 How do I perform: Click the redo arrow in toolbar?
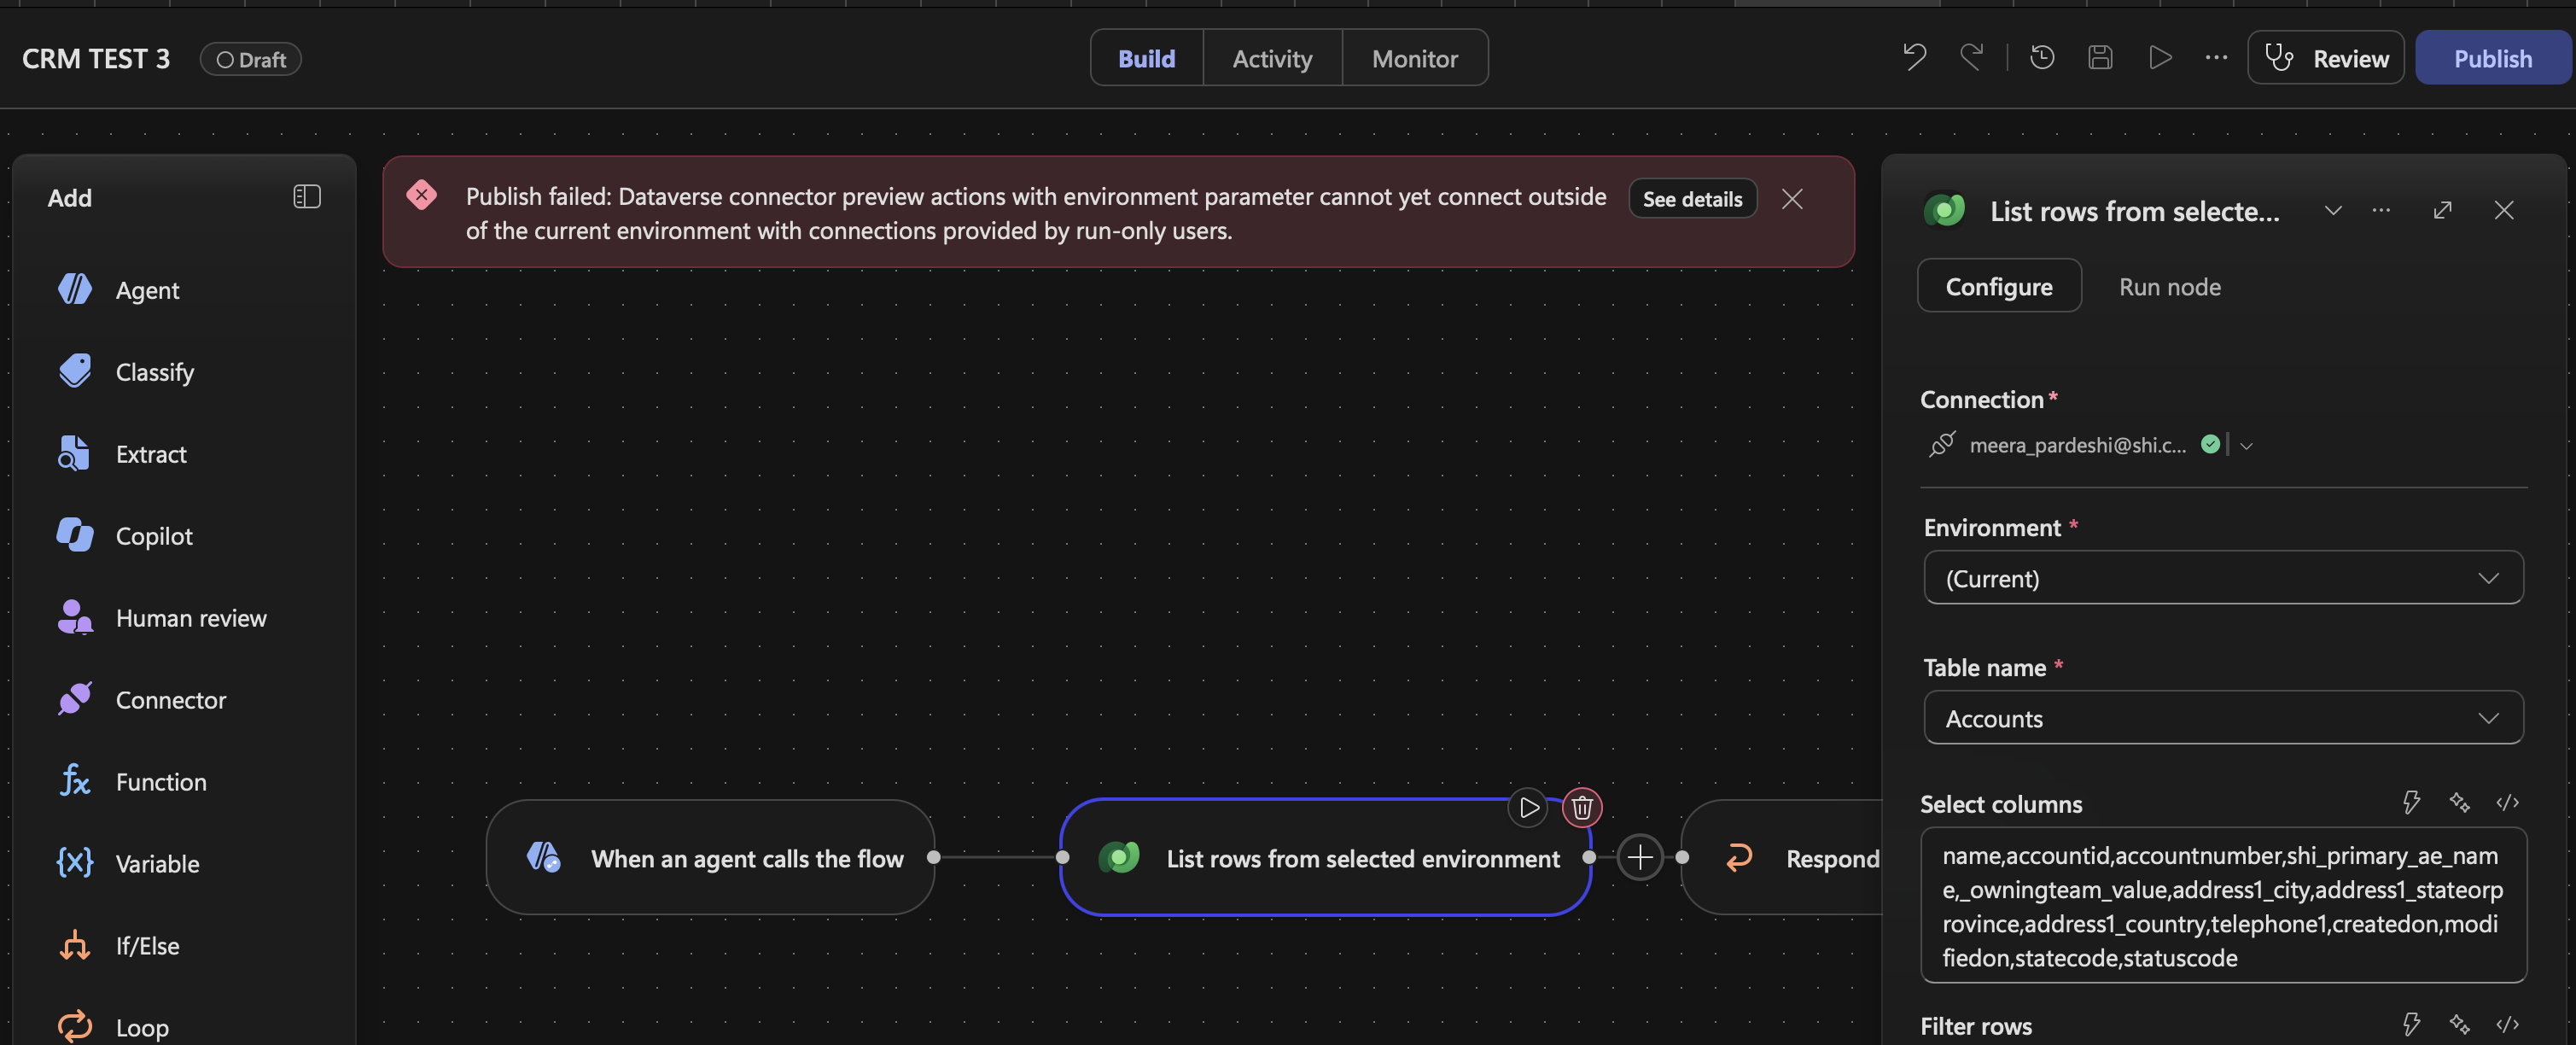(x=1971, y=57)
